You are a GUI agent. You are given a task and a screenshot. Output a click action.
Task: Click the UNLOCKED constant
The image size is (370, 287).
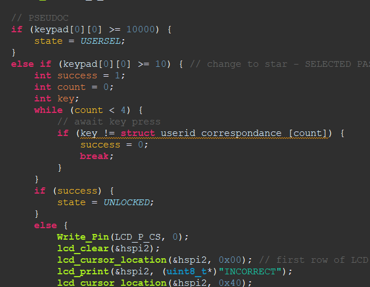127,202
